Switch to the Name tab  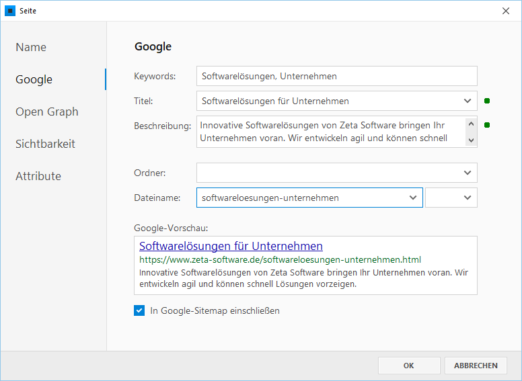31,47
